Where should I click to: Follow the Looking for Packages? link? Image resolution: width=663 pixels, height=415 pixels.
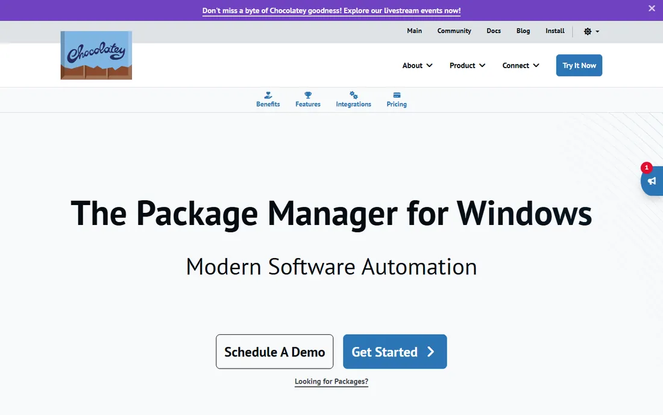(x=331, y=382)
